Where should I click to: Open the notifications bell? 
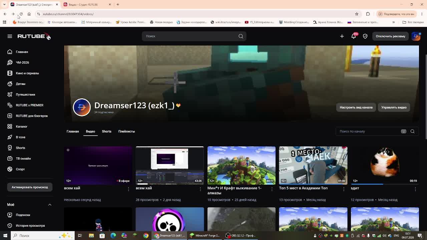(354, 36)
